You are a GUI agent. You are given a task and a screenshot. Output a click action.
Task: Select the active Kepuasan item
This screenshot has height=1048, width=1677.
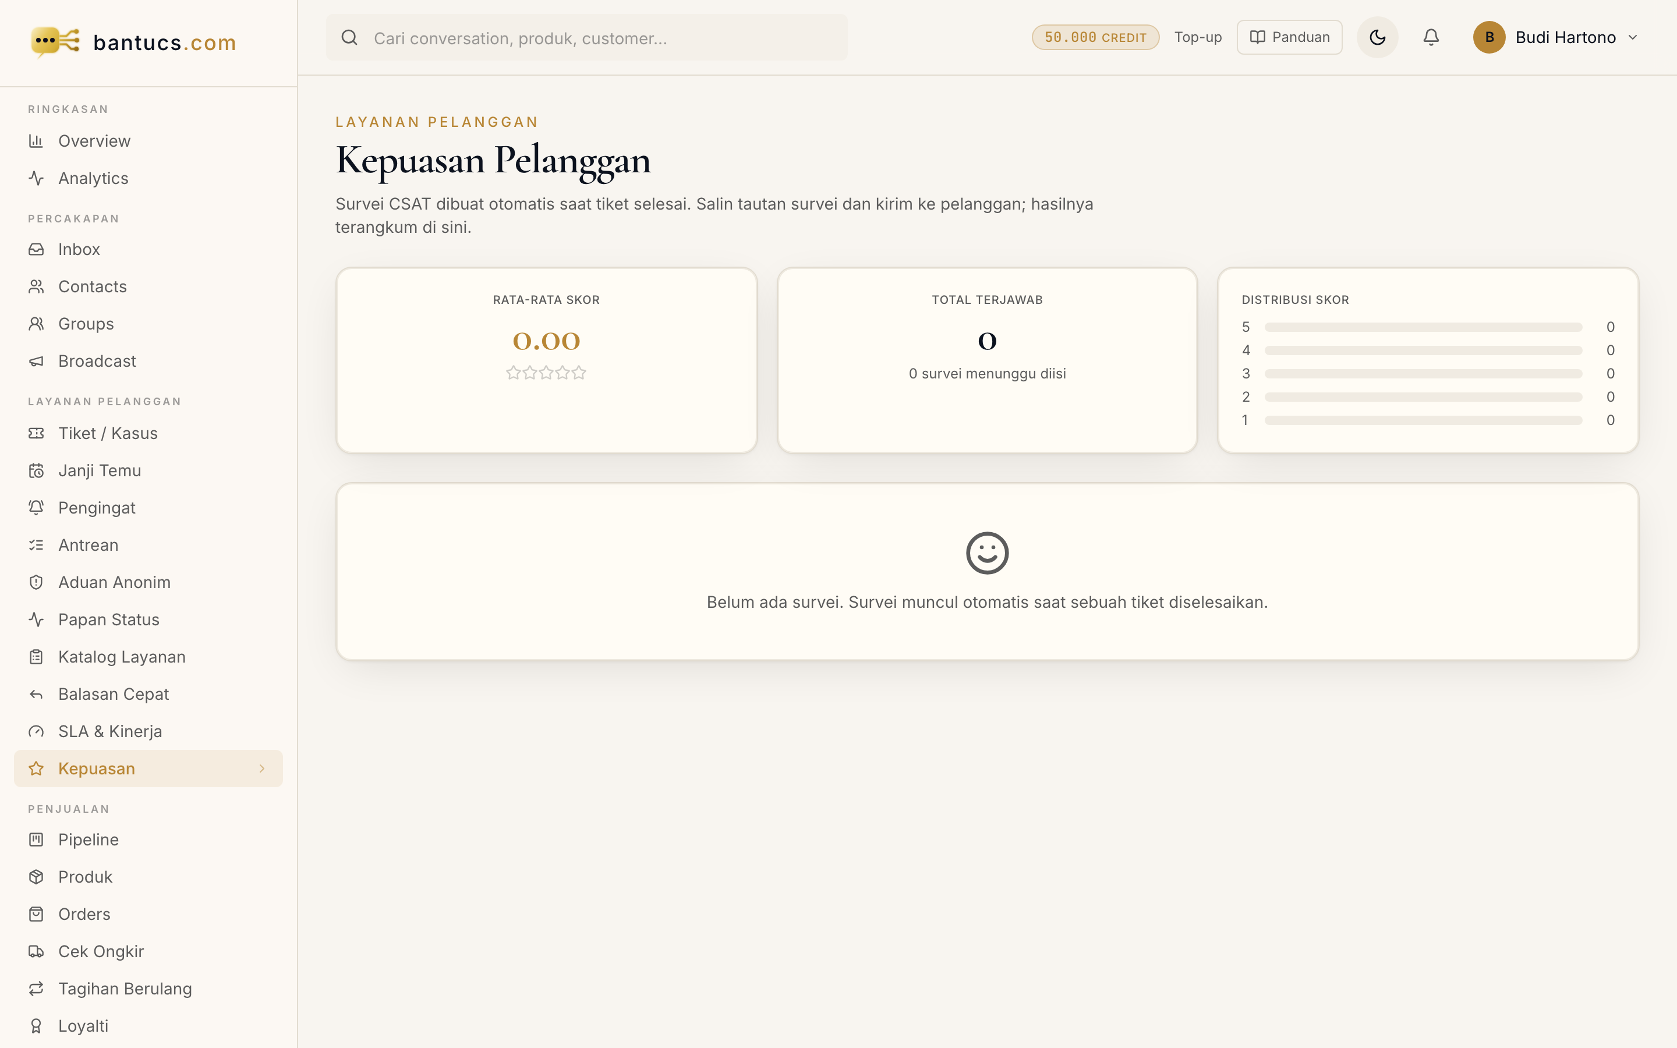[148, 769]
